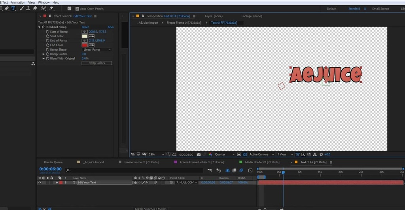The image size is (405, 210).
Task: Switch to Media Holder 01 timeline tab
Action: (x=262, y=162)
